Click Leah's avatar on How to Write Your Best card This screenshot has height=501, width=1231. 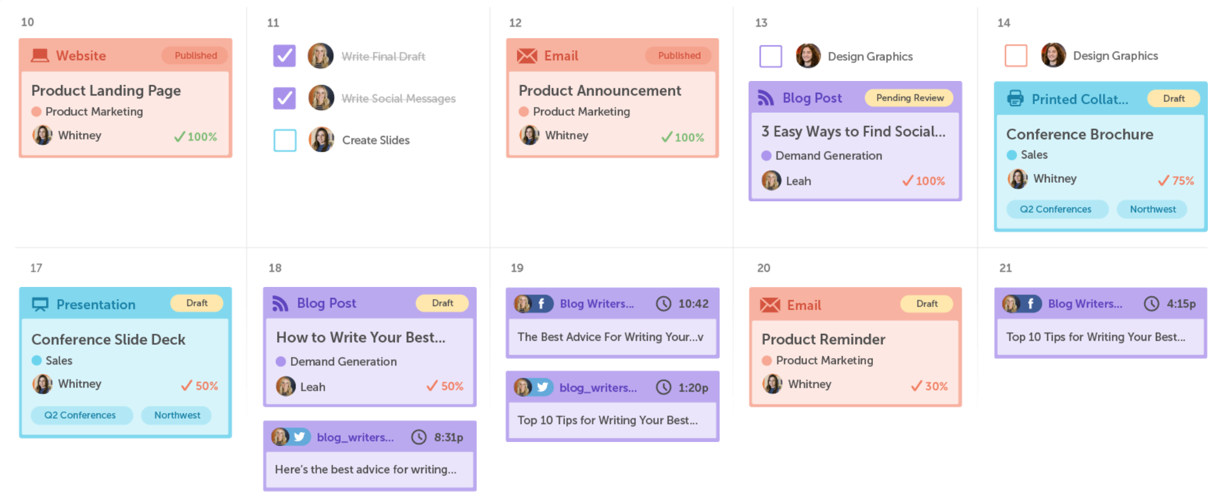286,386
